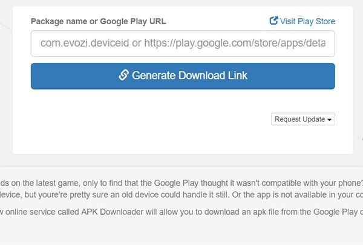The height and width of the screenshot is (245, 363).
Task: Click the phrase 'compatible with your phone'
Action: click(312, 183)
